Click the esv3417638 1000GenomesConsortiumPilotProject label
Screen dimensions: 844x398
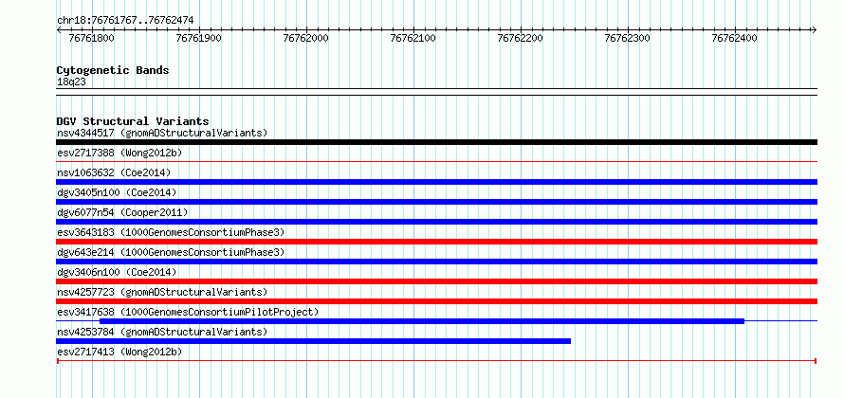[188, 312]
